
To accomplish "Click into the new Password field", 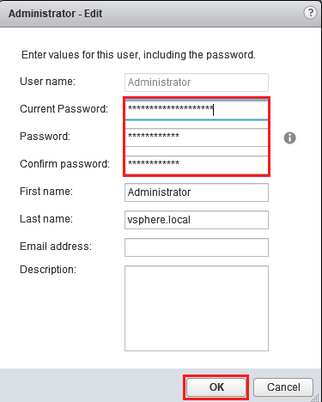I will [197, 137].
